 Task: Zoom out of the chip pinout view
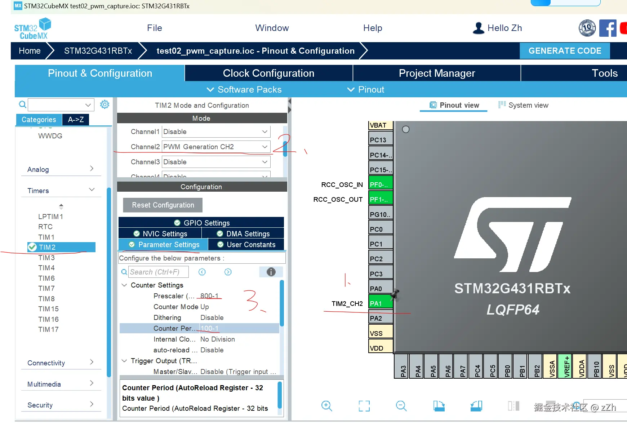point(401,406)
